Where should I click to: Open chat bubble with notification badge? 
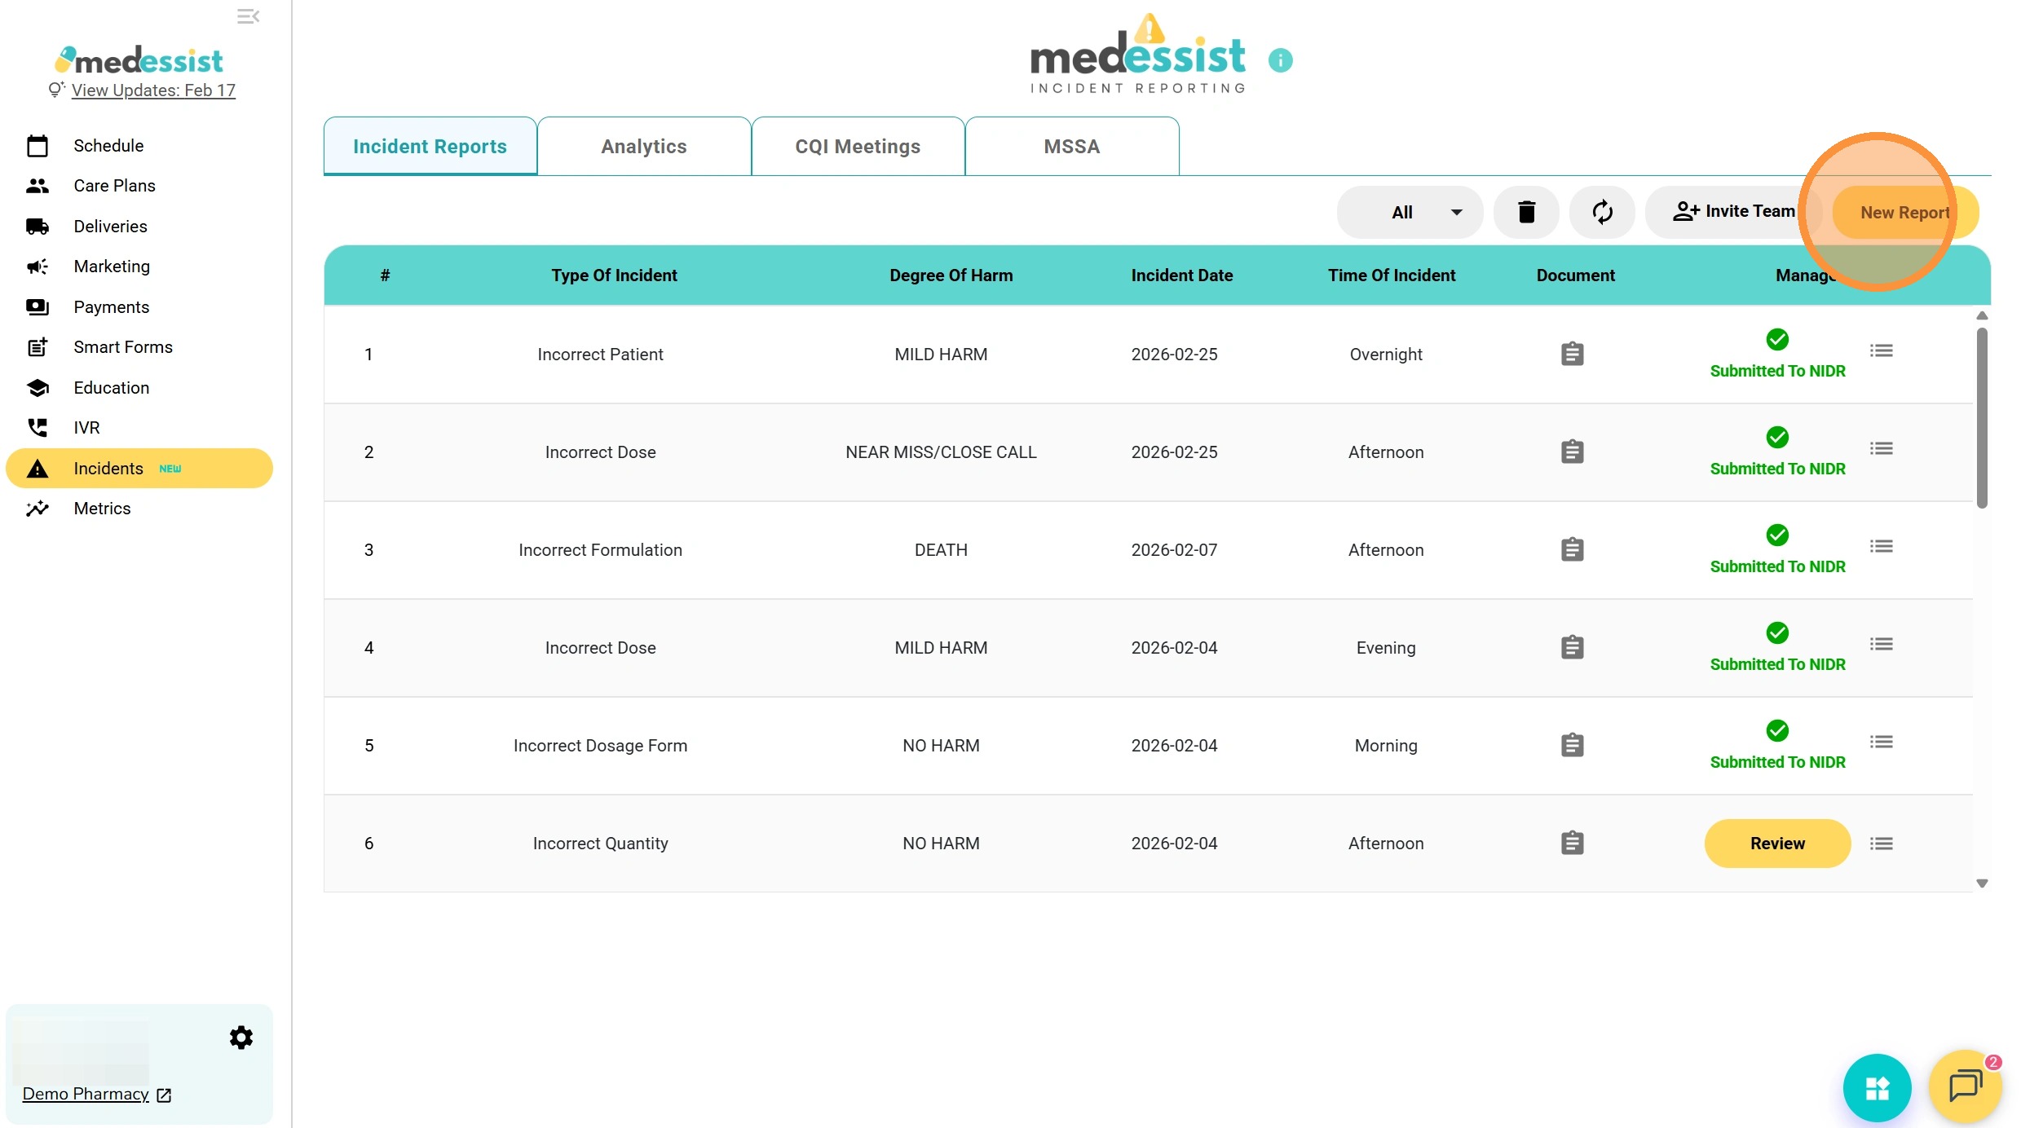(1965, 1086)
